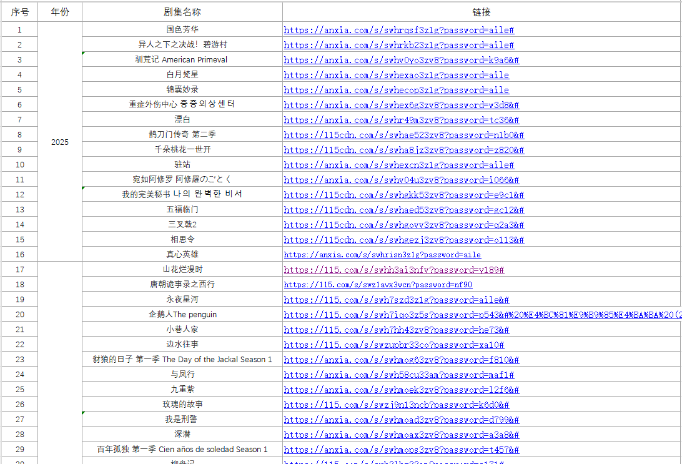Open the link for 唐朝诡事录之西行
Viewport: 682px width, 464px height.
coord(378,285)
